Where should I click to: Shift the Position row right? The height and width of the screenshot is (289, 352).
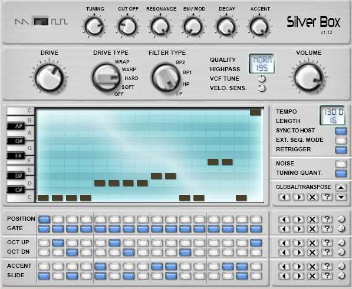(298, 220)
